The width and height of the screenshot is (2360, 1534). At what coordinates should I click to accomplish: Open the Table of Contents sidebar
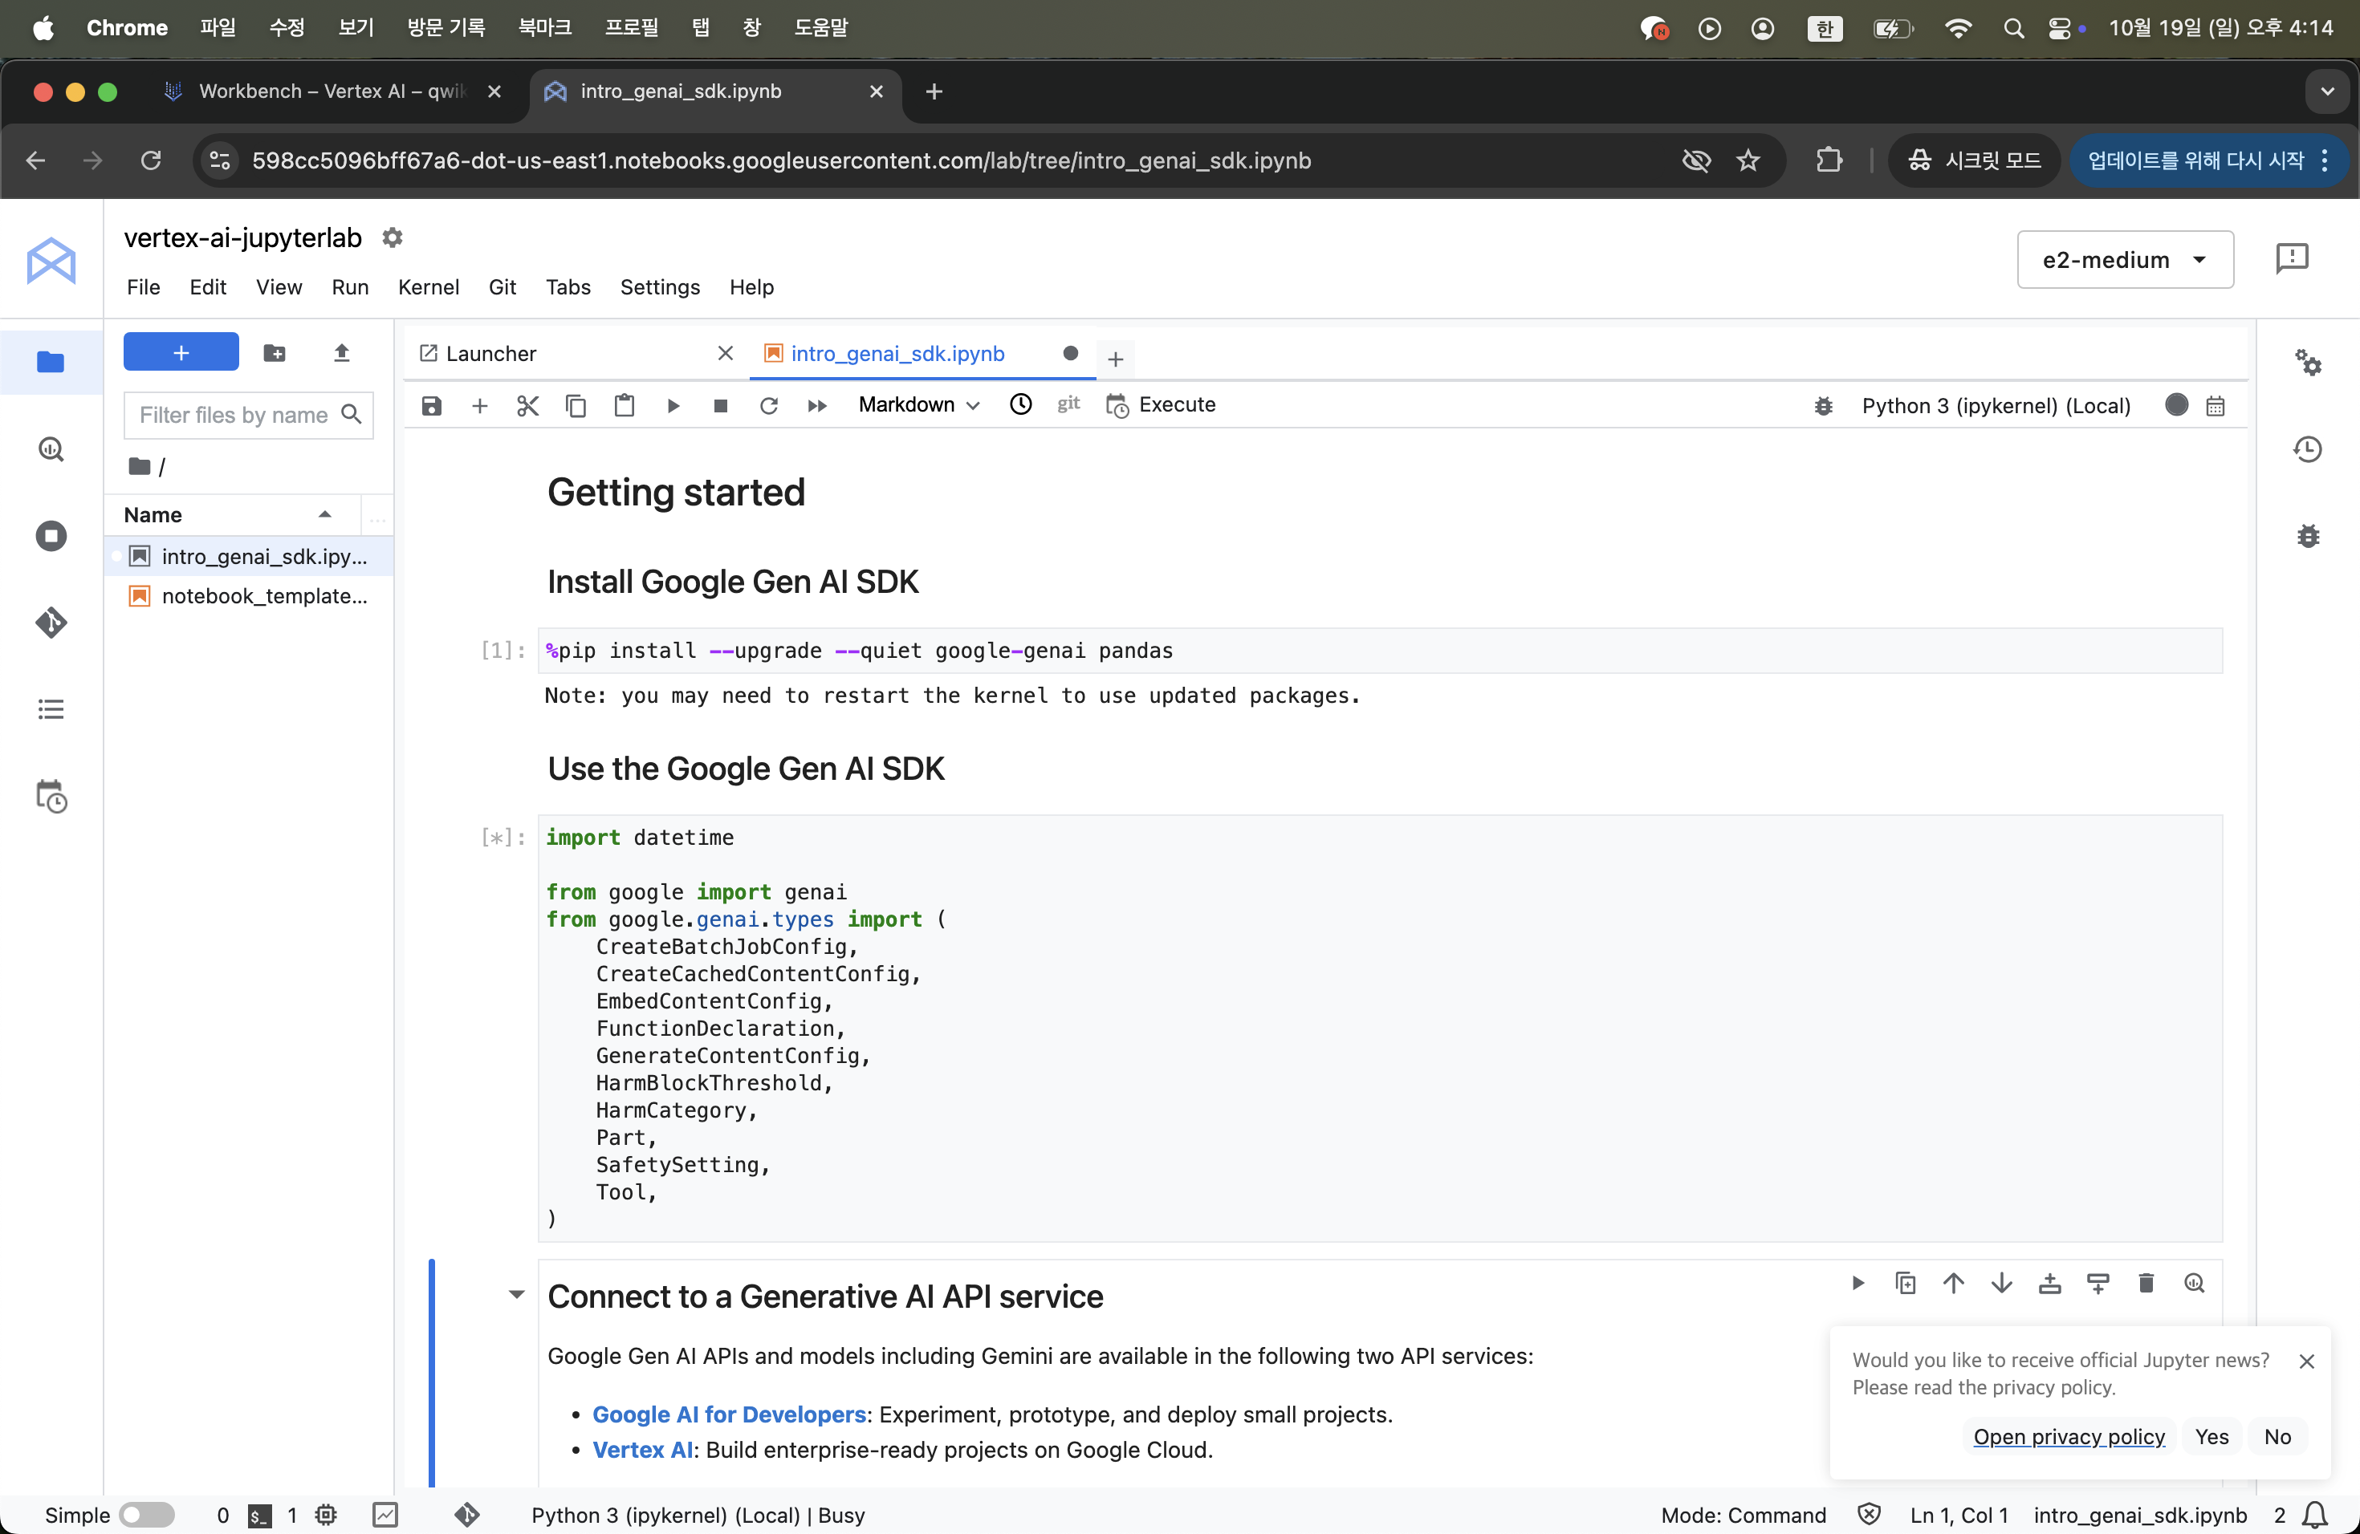[51, 709]
